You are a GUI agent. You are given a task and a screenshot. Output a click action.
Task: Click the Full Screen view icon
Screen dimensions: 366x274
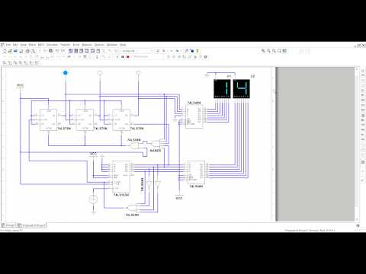(x=284, y=51)
